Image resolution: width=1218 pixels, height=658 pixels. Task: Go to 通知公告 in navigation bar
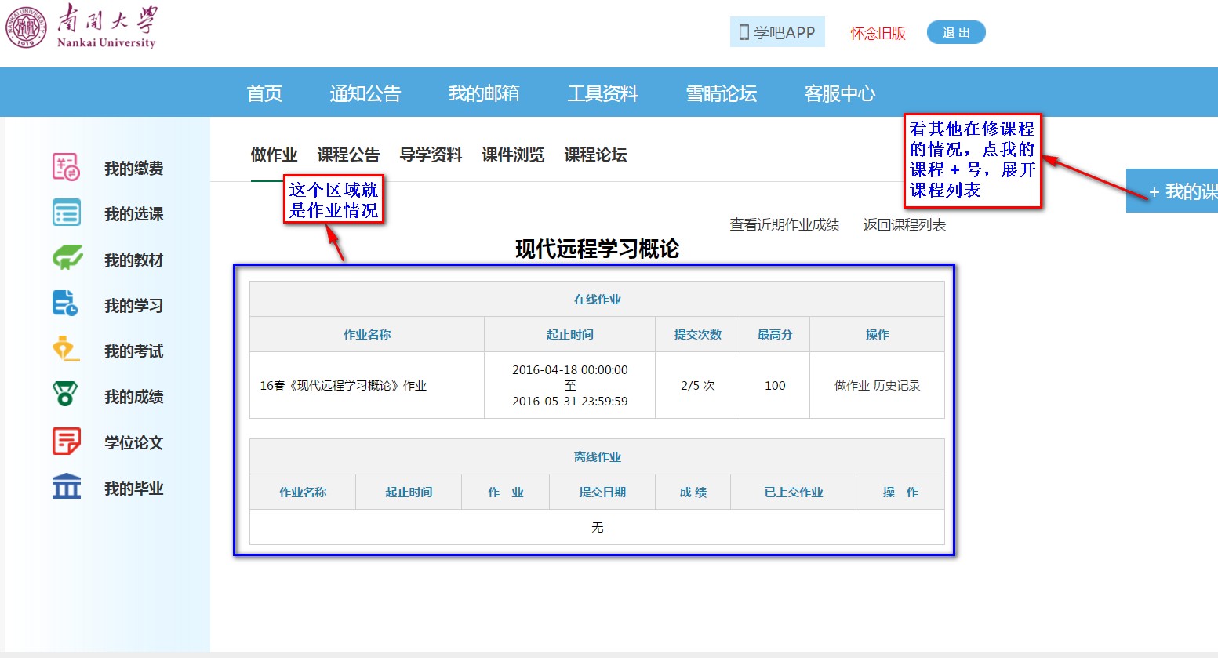click(x=365, y=93)
